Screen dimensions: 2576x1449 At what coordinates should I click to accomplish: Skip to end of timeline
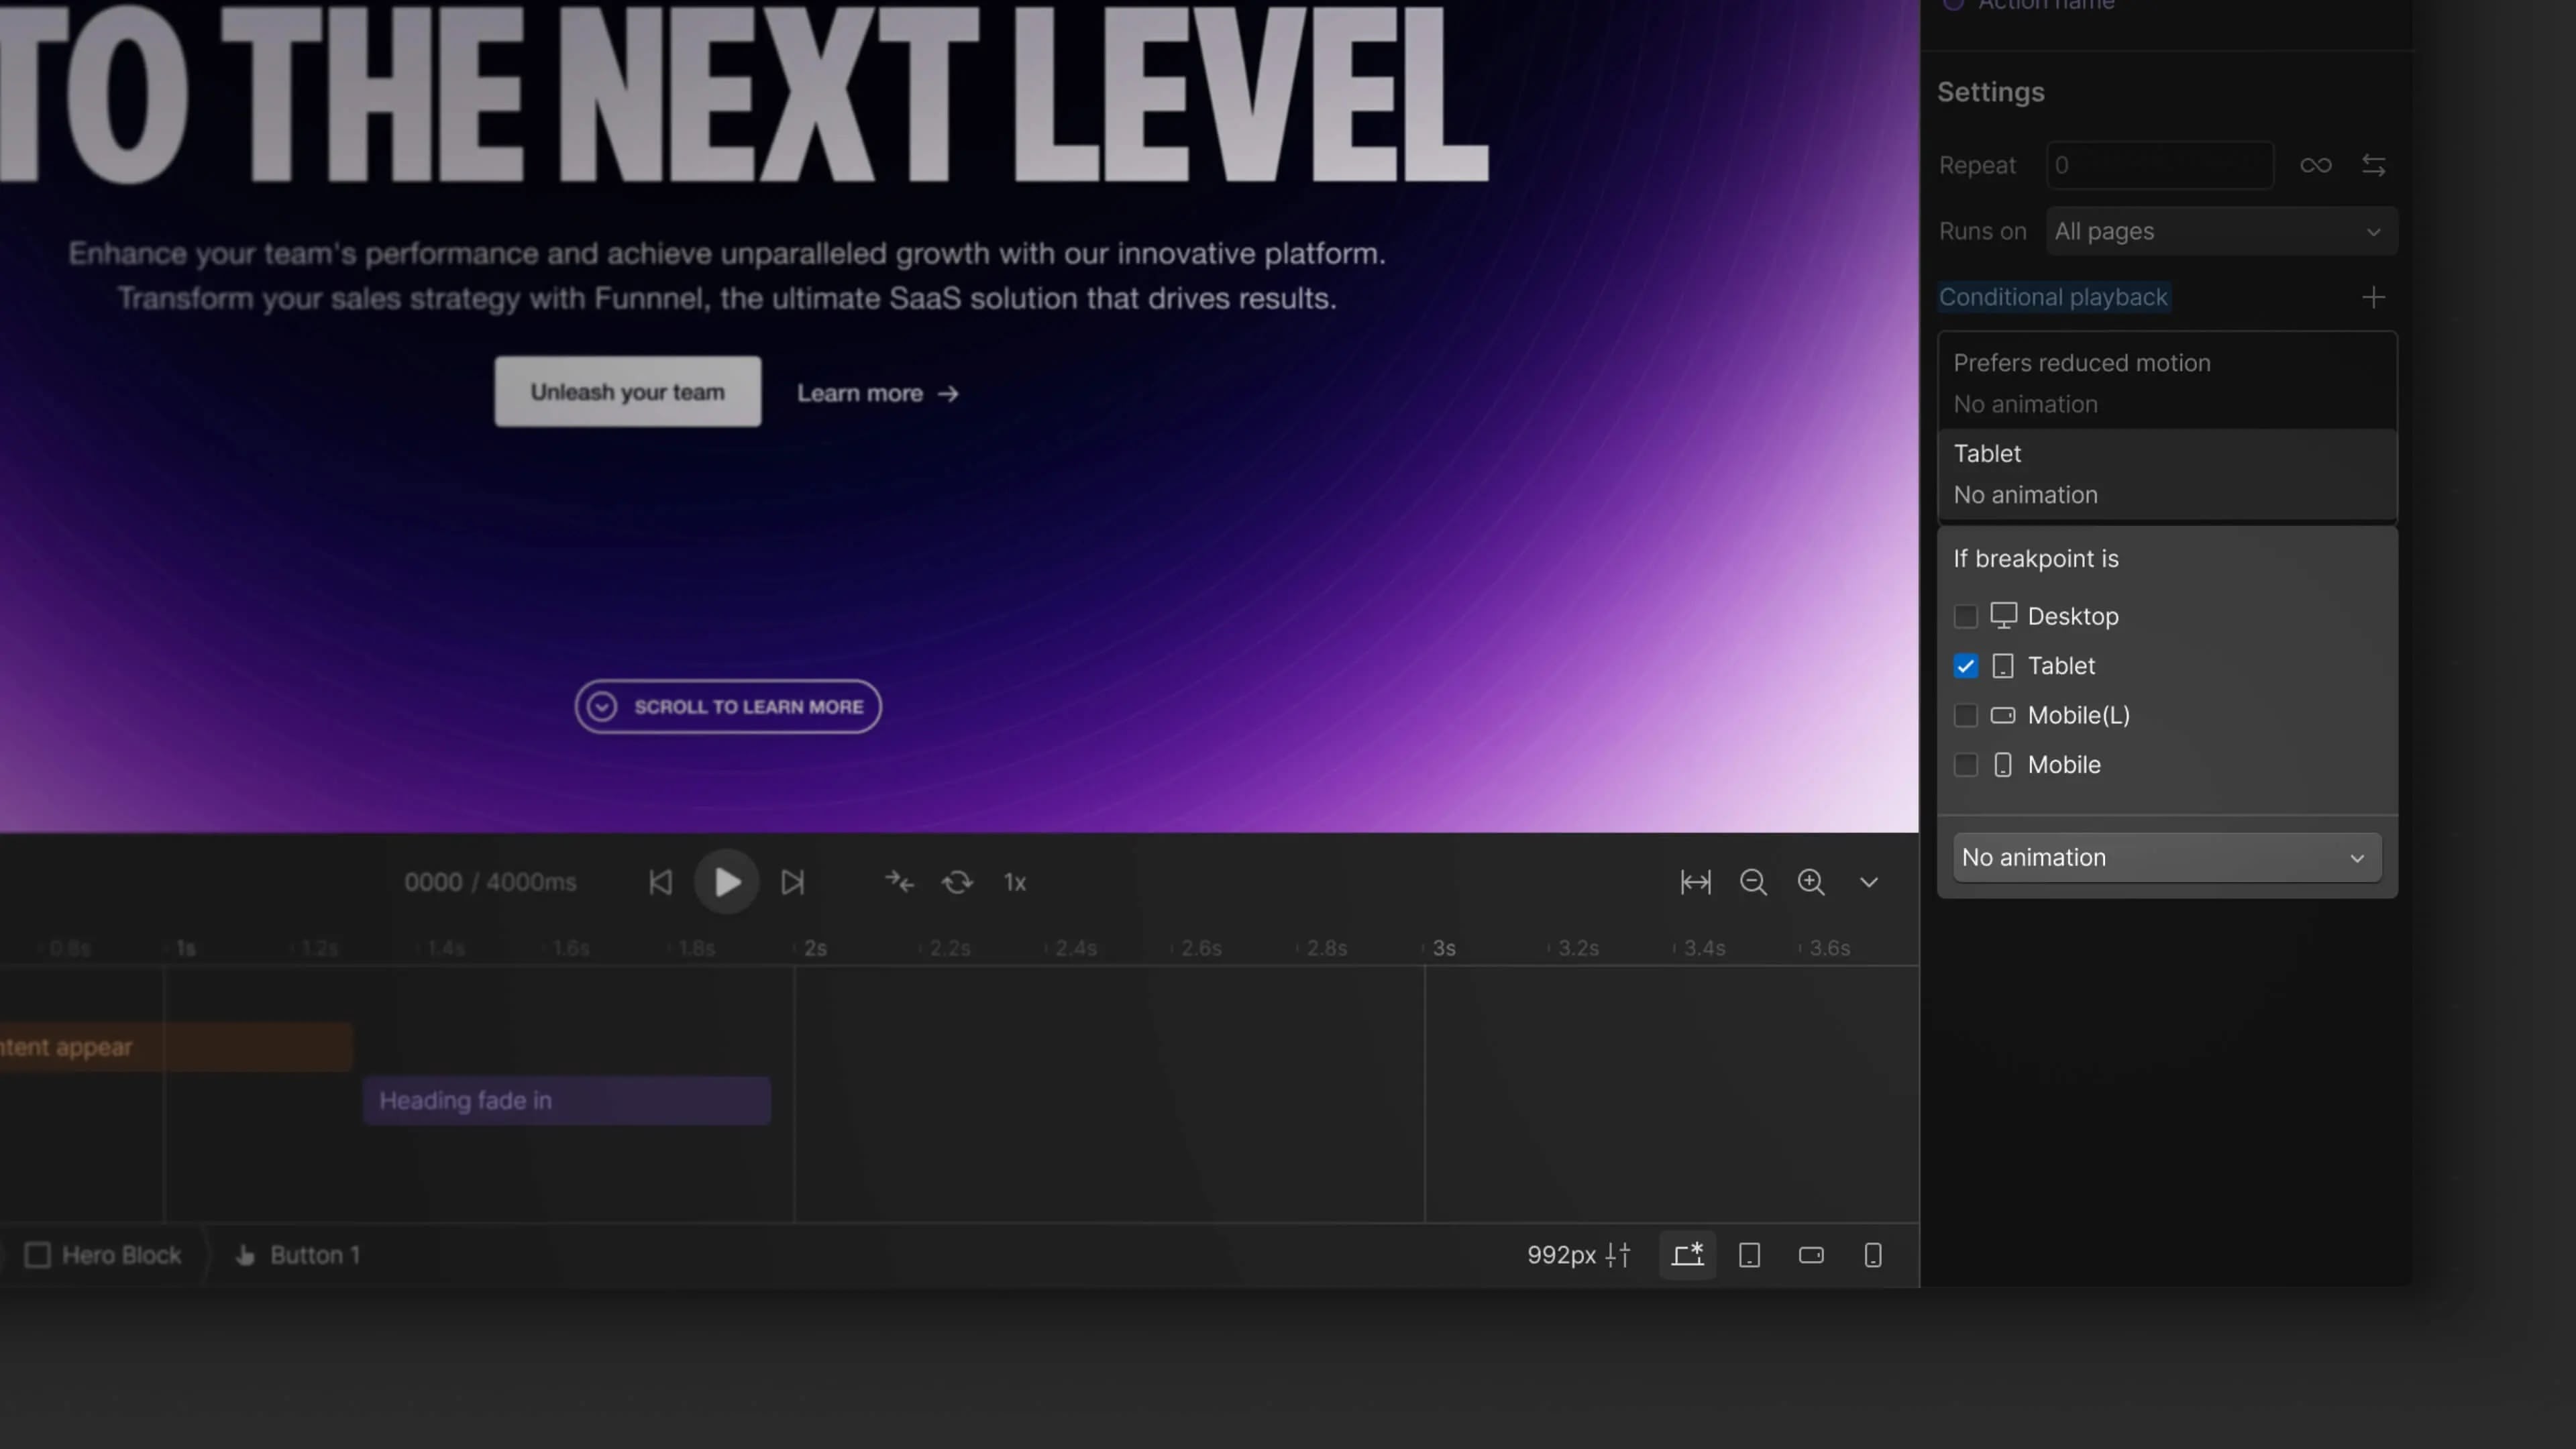click(792, 882)
